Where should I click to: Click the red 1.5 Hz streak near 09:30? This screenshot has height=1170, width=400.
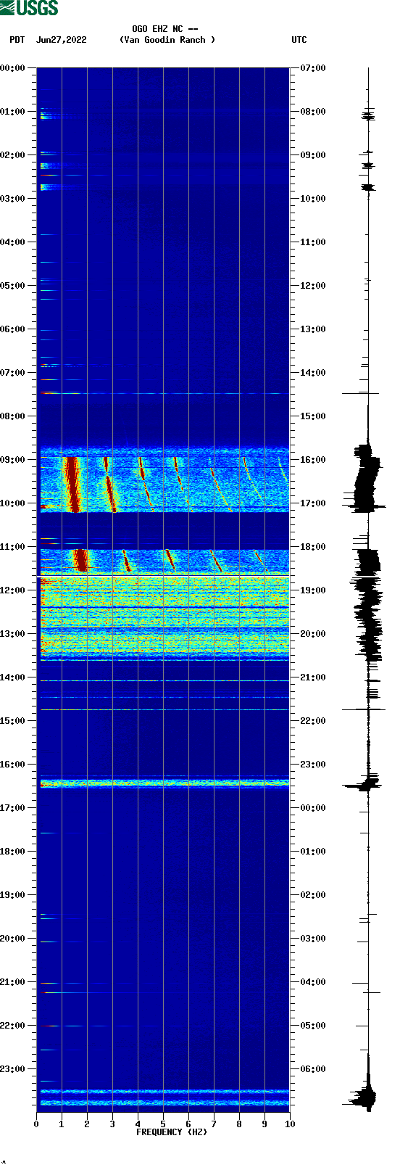pos(72,485)
